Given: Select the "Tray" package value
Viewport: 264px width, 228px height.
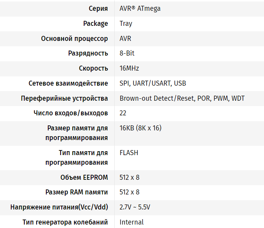Looking at the screenshot, I should pos(126,24).
